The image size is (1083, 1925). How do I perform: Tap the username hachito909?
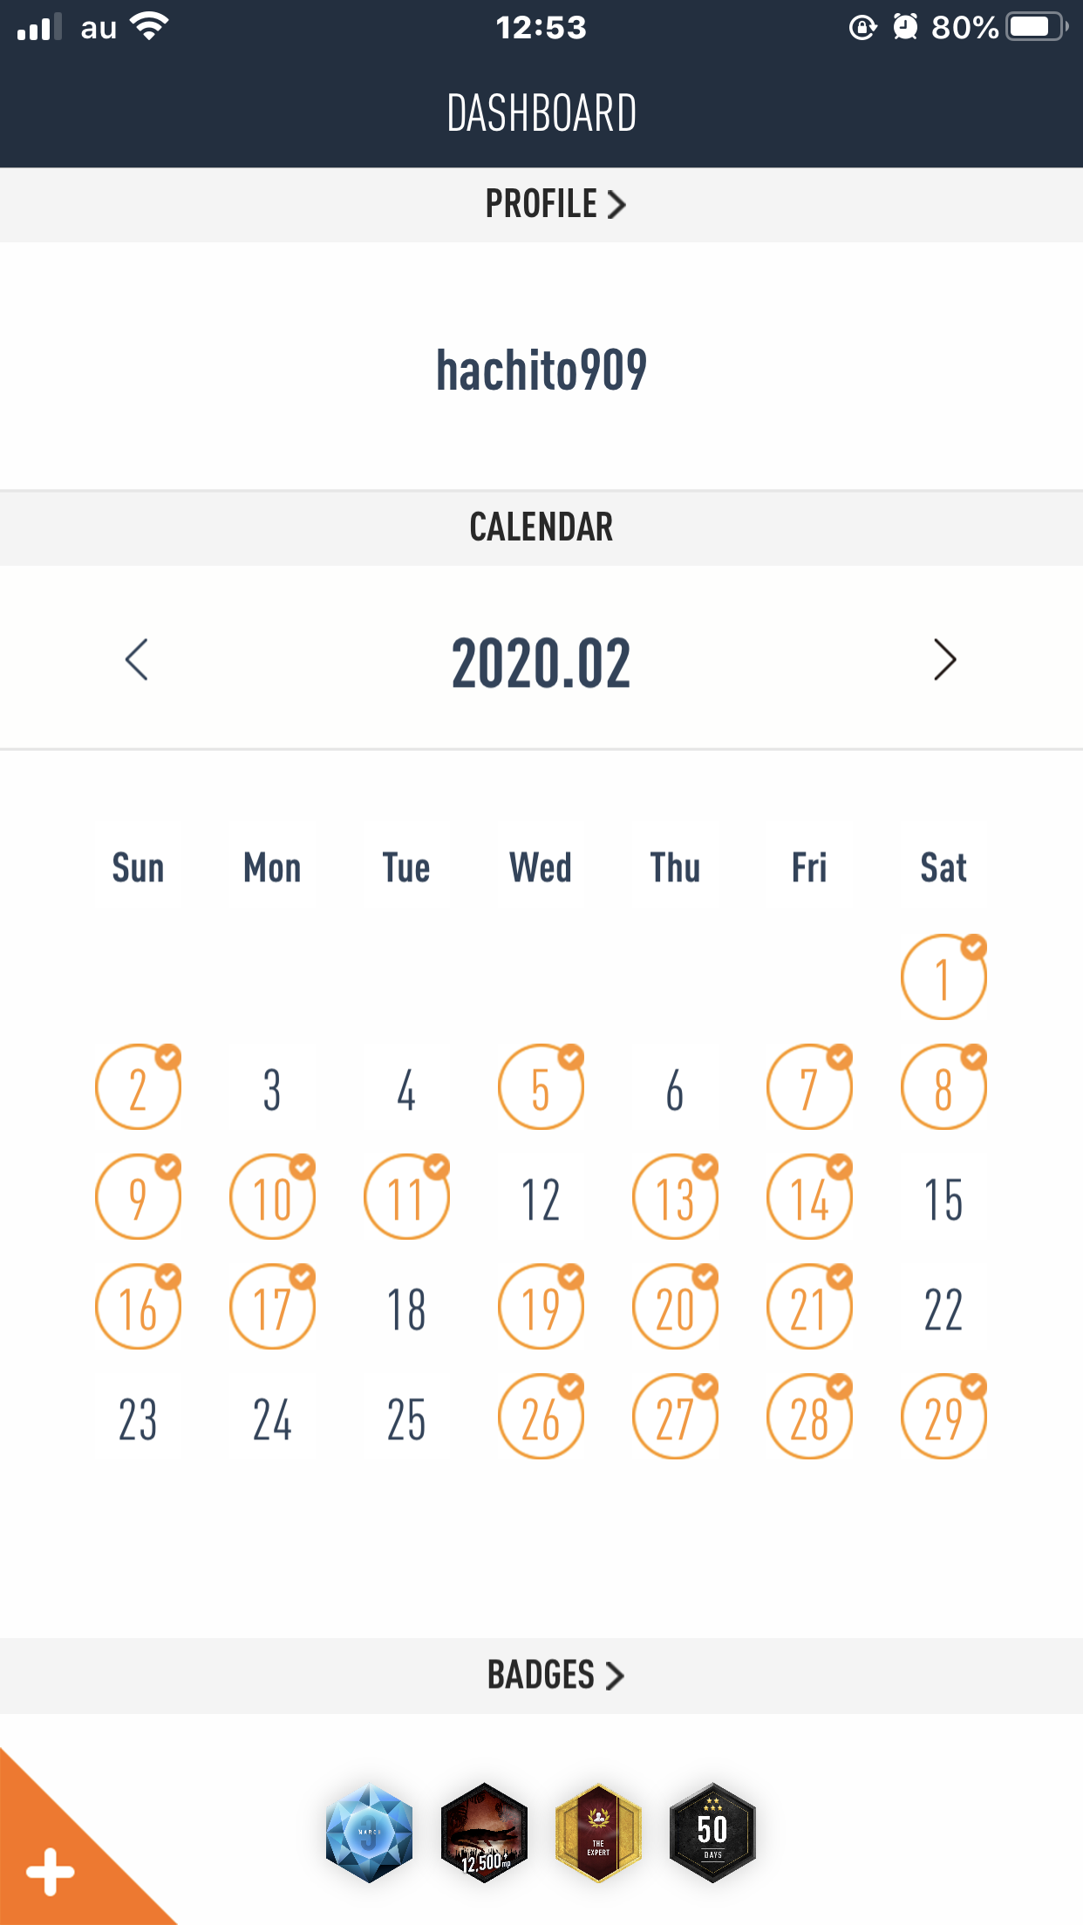click(x=541, y=370)
